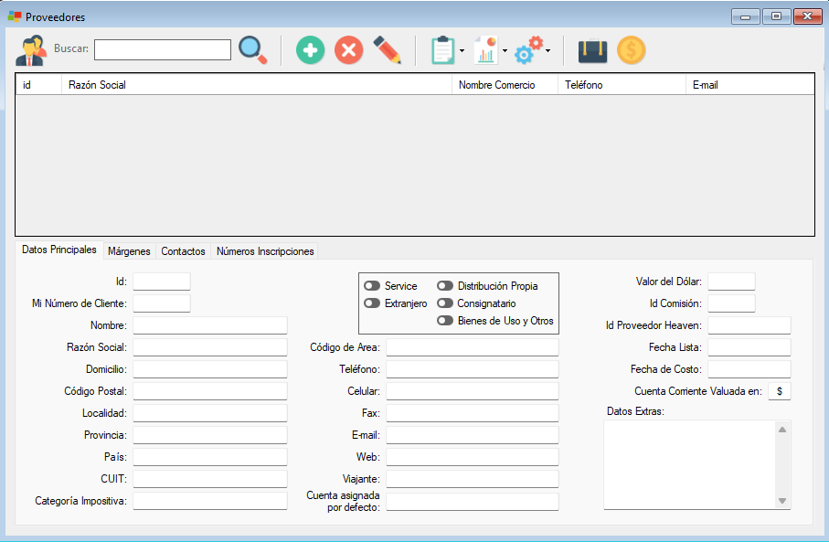Click the Código de Area field
Viewport: 829px width, 542px height.
[473, 347]
